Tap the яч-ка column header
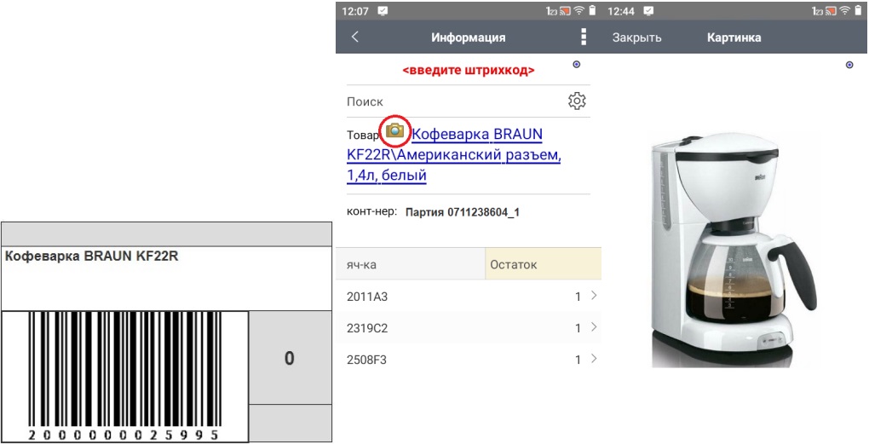Viewport: 869px width, 444px height. pyautogui.click(x=410, y=264)
